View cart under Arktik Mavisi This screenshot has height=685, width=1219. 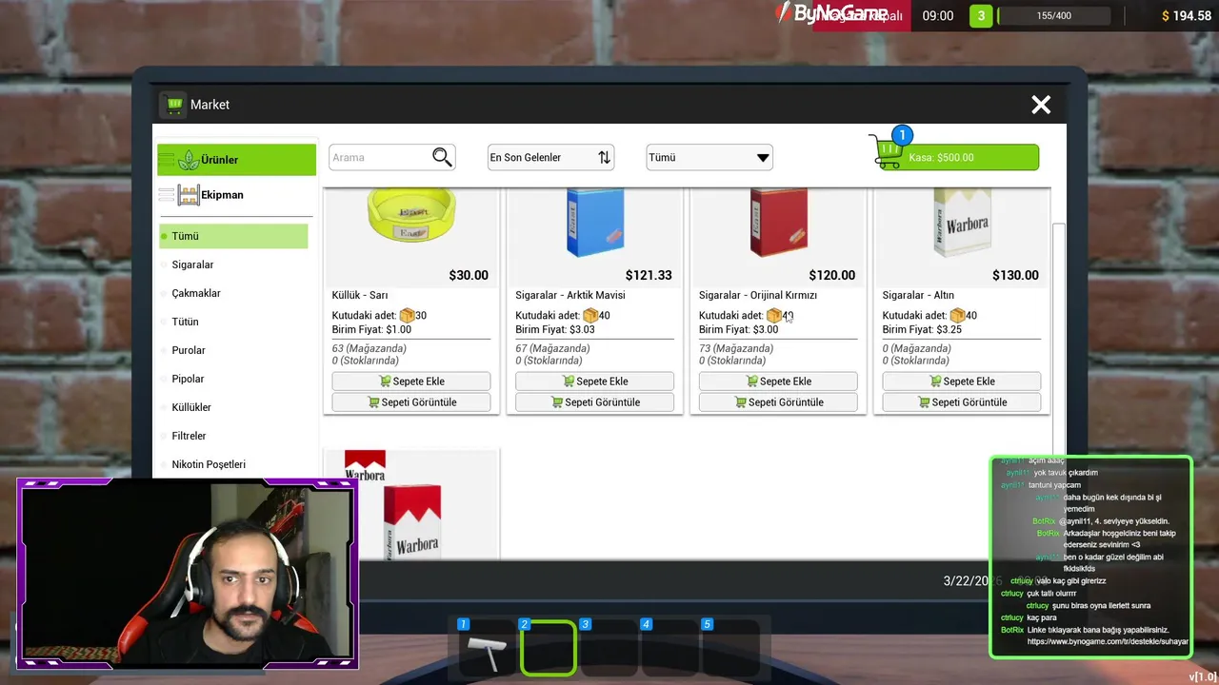tap(594, 402)
